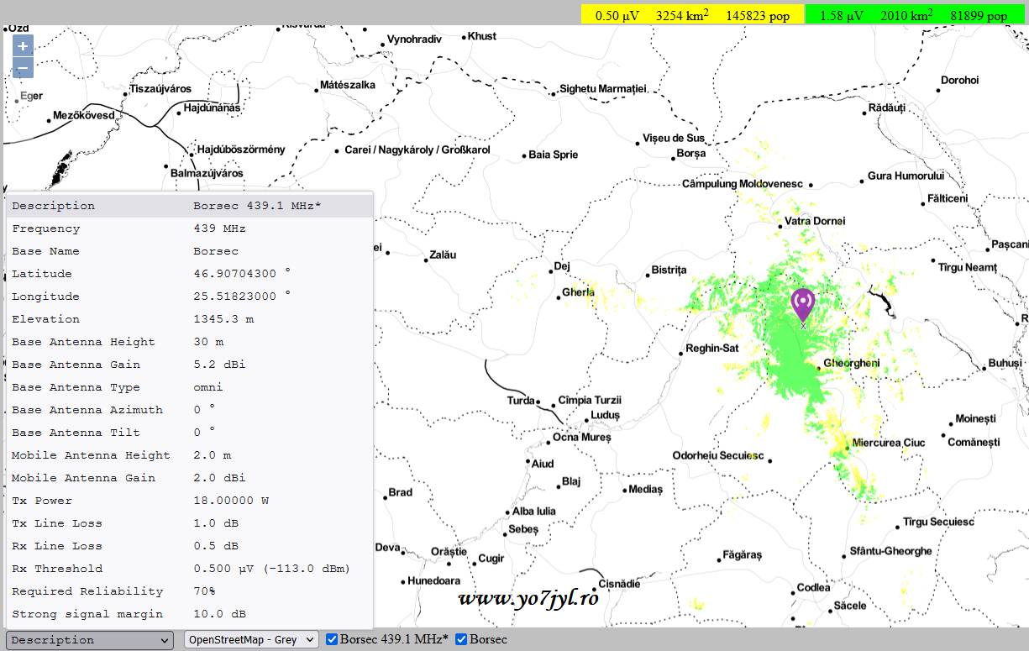Click the Base Antenna Tilt row
This screenshot has width=1029, height=651.
(190, 433)
